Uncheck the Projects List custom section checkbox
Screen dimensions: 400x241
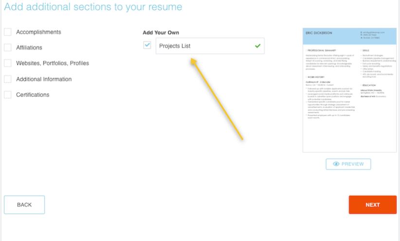click(147, 45)
